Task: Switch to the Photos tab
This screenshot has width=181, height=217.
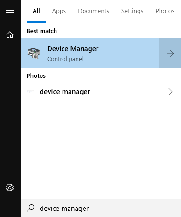Action: tap(165, 11)
